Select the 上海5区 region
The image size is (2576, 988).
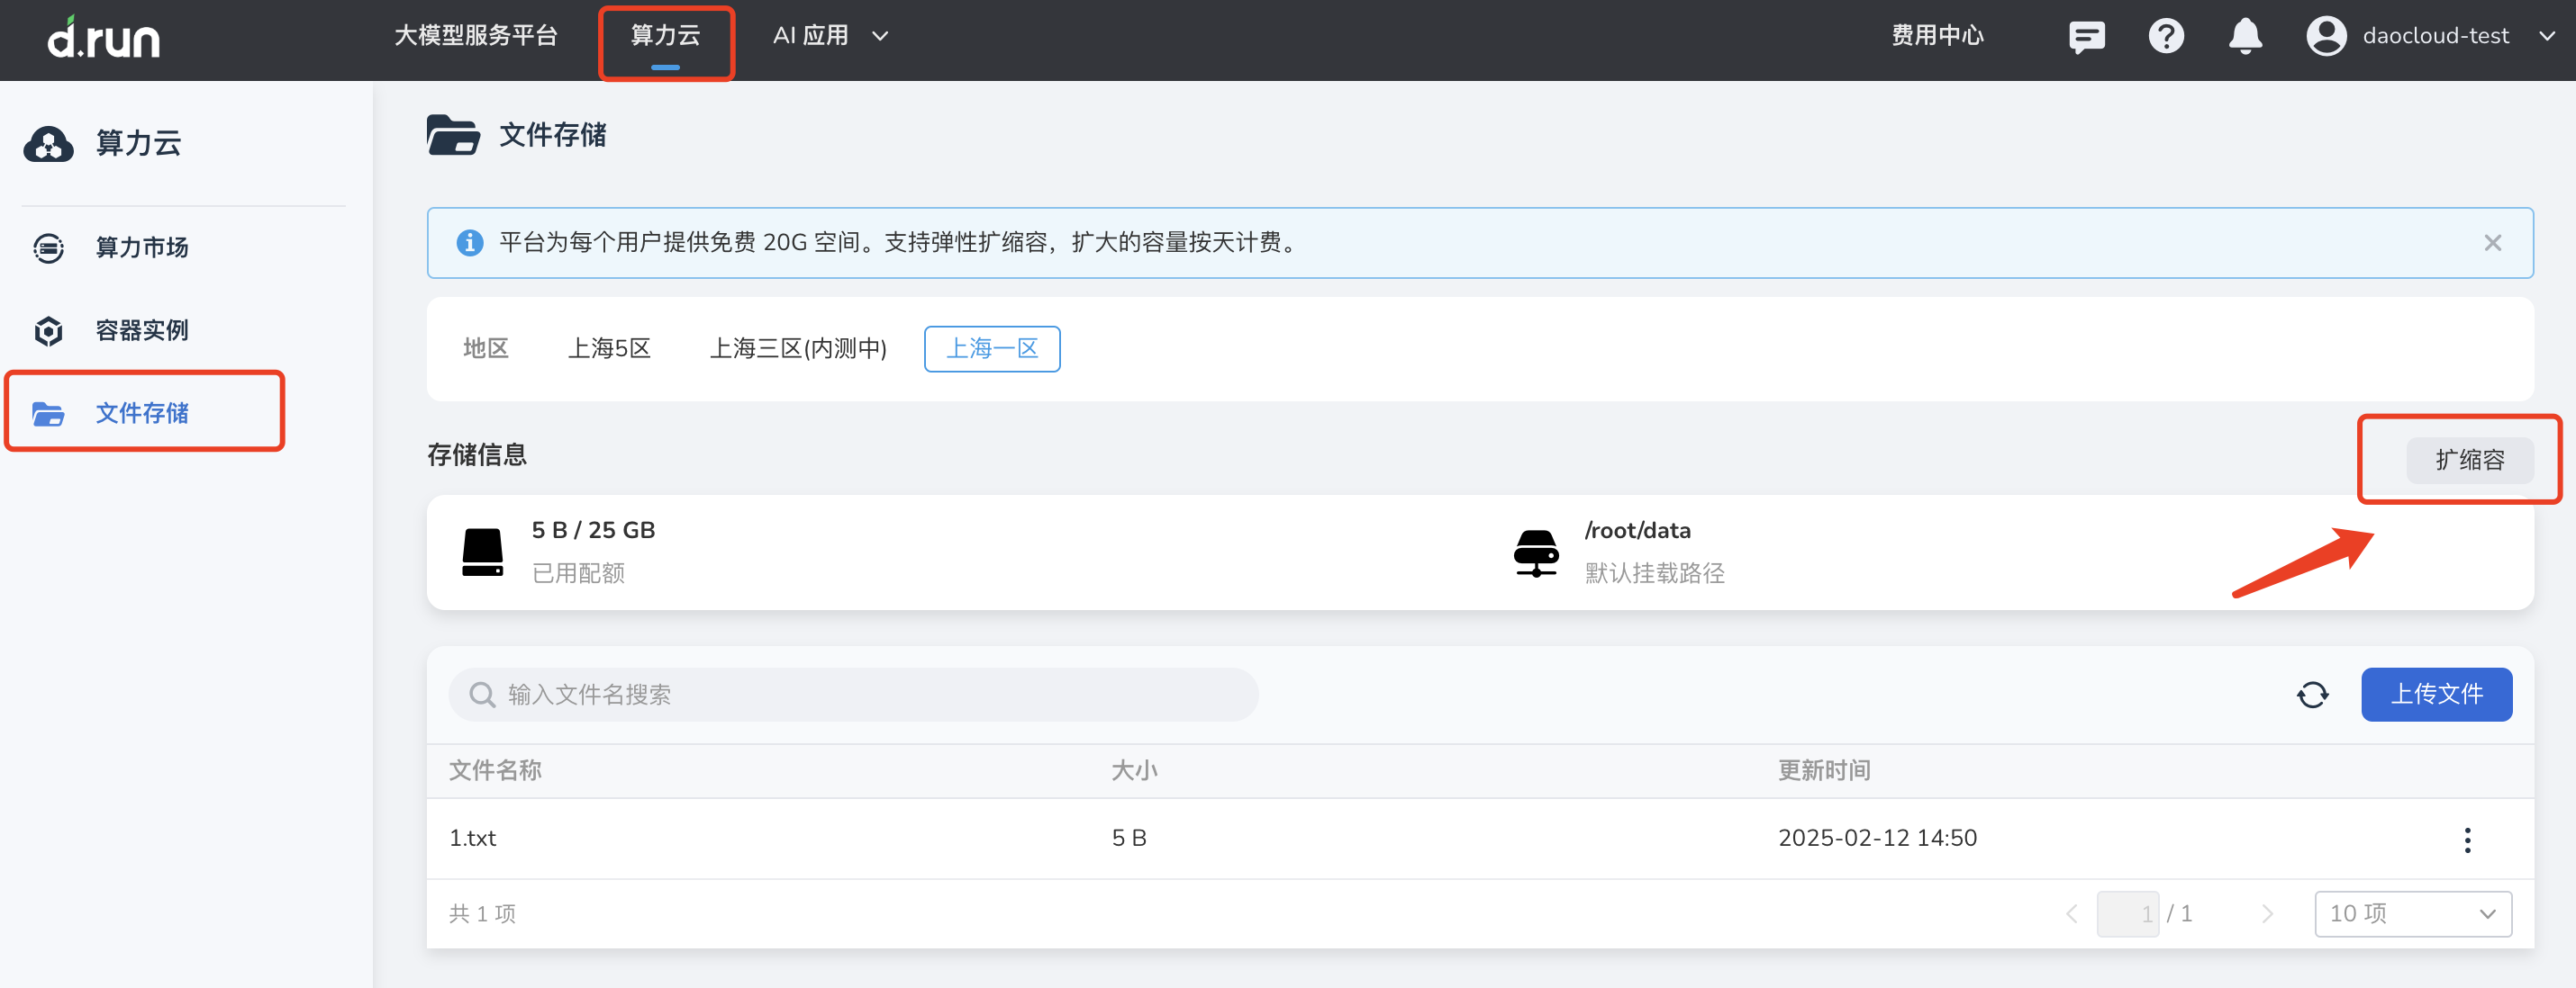[609, 348]
